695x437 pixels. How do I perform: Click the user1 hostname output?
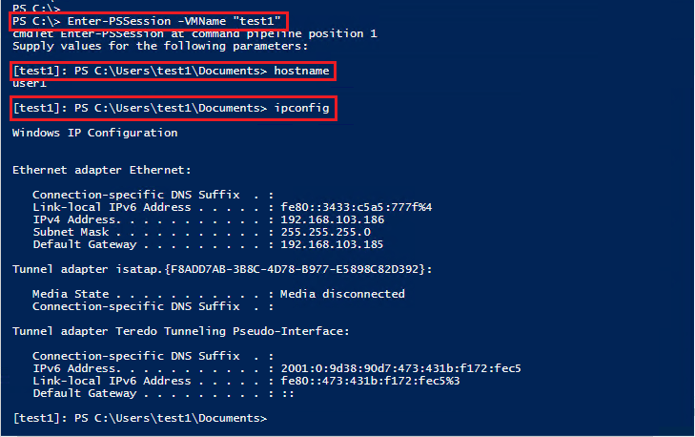30,83
